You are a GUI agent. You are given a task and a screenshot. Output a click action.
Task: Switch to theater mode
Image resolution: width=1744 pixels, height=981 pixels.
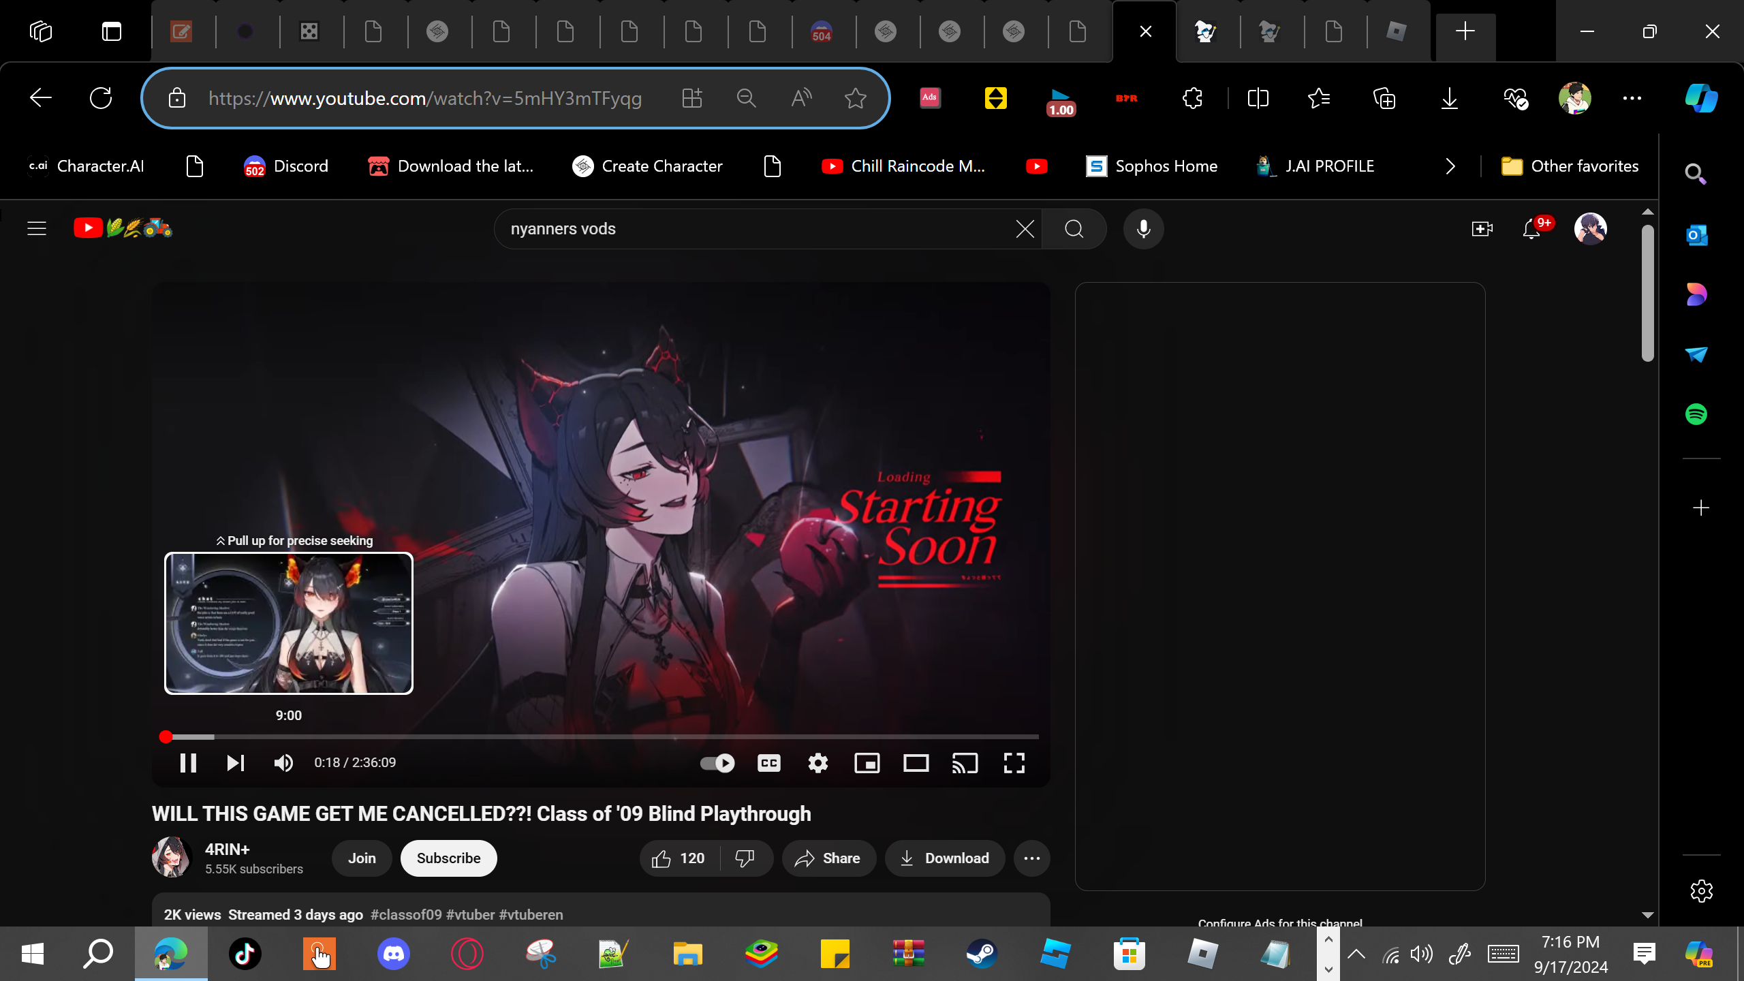click(916, 763)
